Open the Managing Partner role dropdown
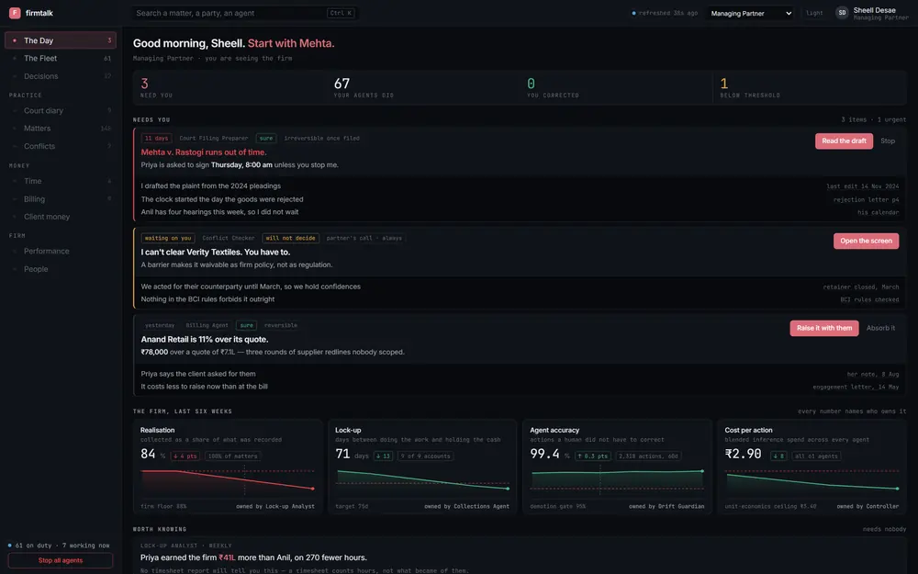Viewport: 918px width, 574px height. [x=751, y=13]
